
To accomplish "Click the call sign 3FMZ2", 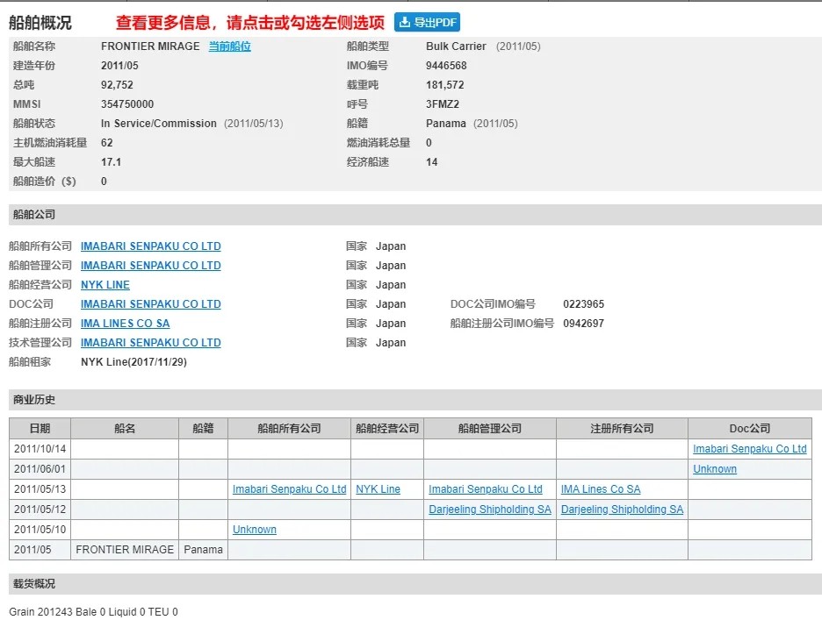I will (443, 104).
